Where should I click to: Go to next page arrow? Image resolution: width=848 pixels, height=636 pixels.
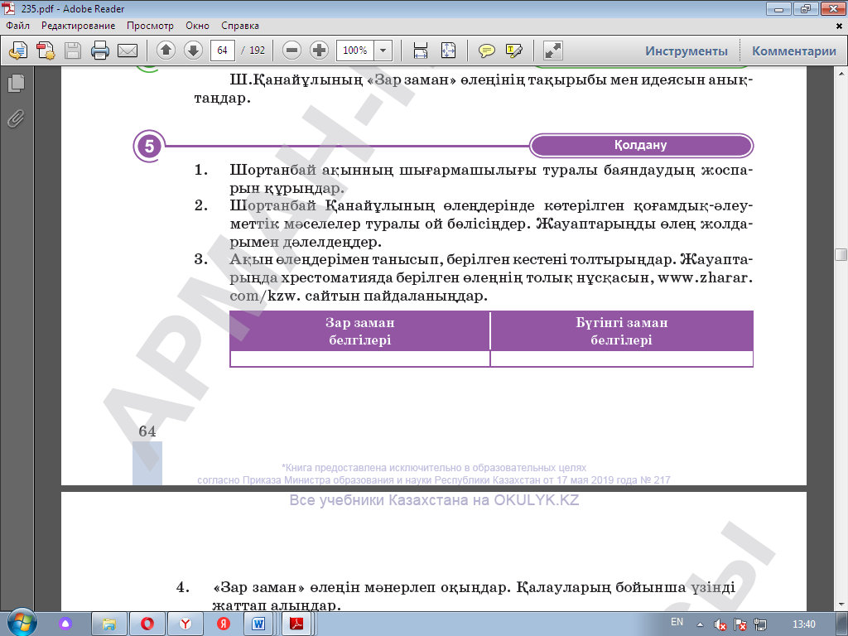pos(193,51)
